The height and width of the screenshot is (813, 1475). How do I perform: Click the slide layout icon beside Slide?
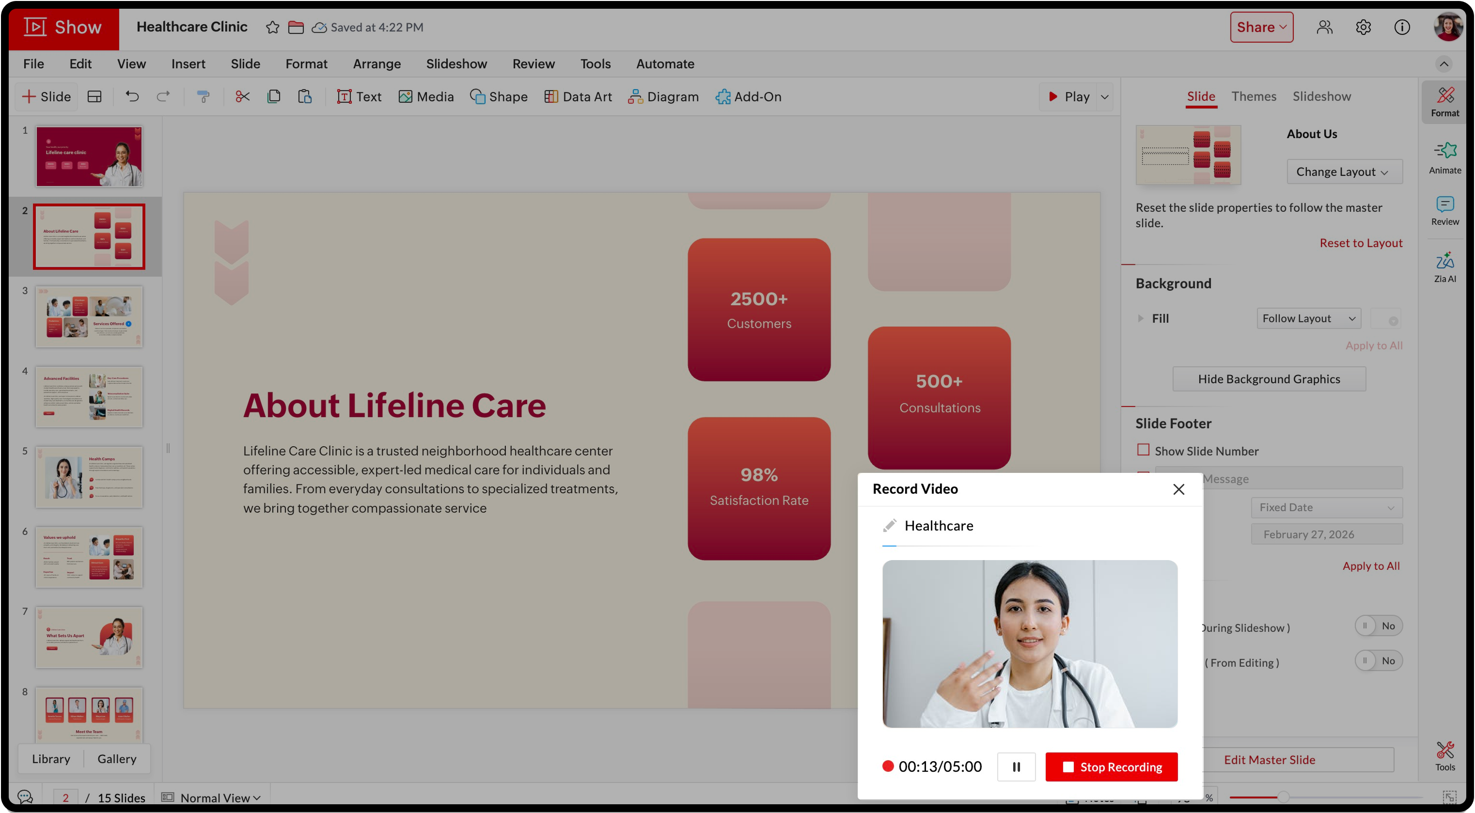94,97
